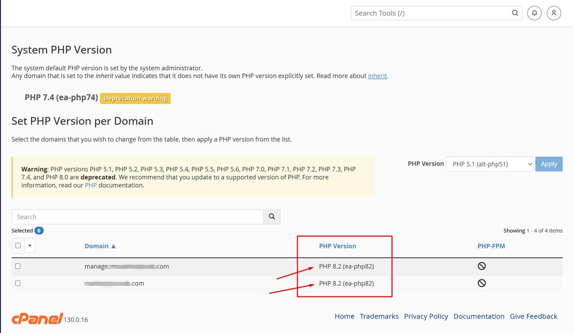Sort table by PHP-FPM column header
This screenshot has height=333, width=574.
tap(491, 246)
